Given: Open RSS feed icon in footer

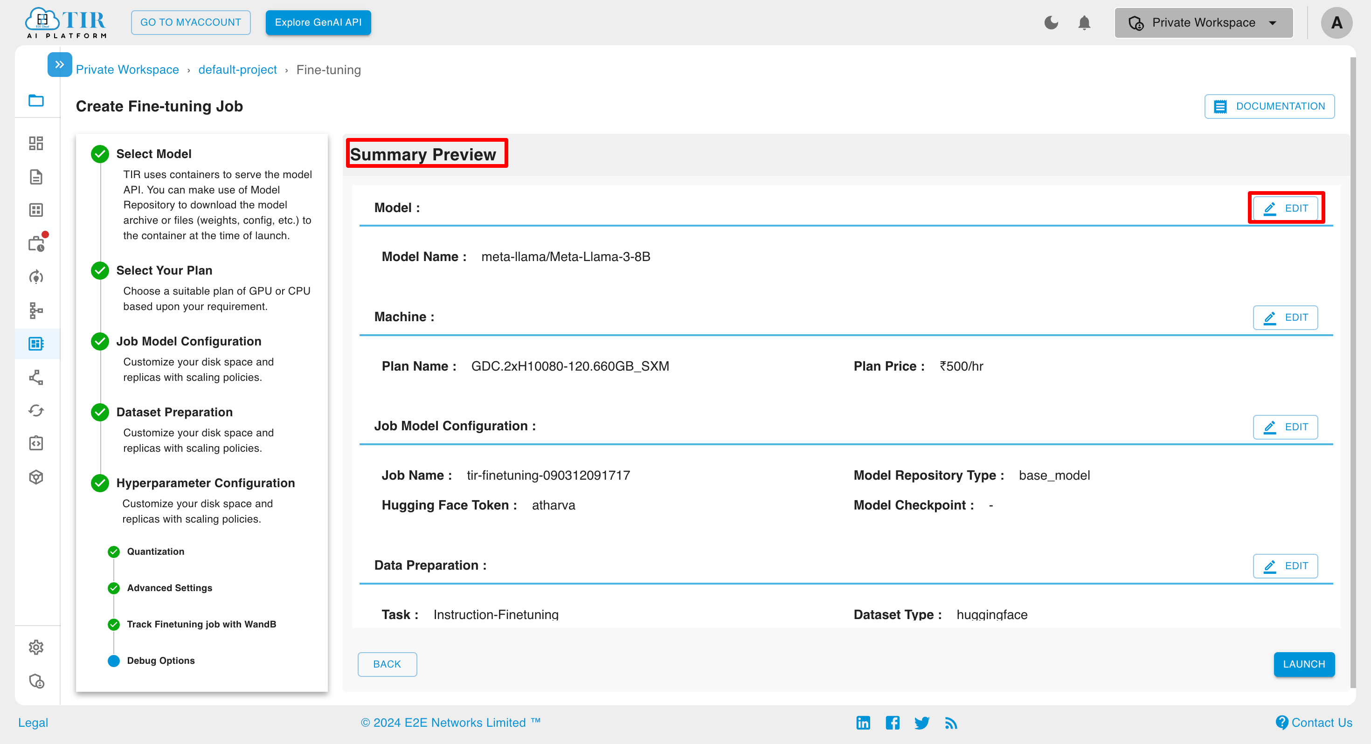Looking at the screenshot, I should click(951, 723).
